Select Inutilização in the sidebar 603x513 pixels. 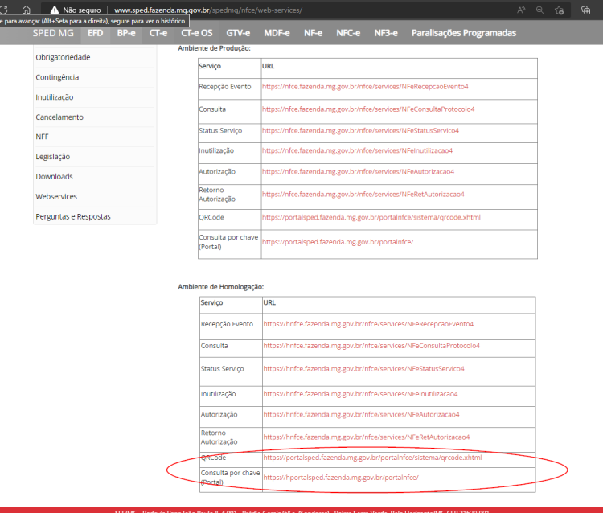[55, 97]
